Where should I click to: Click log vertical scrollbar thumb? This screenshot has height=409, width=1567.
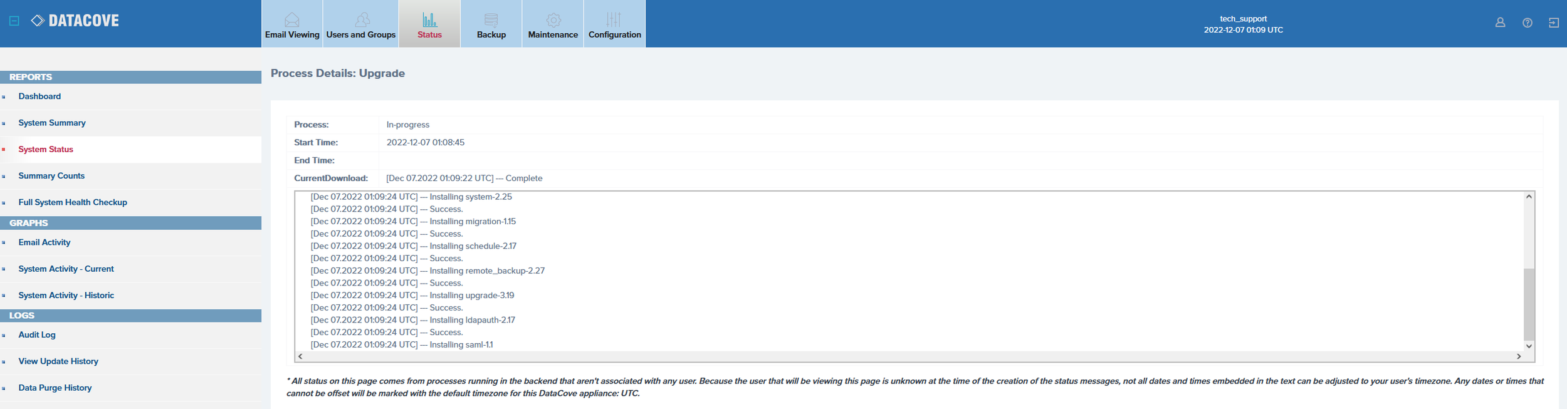pos(1529,304)
